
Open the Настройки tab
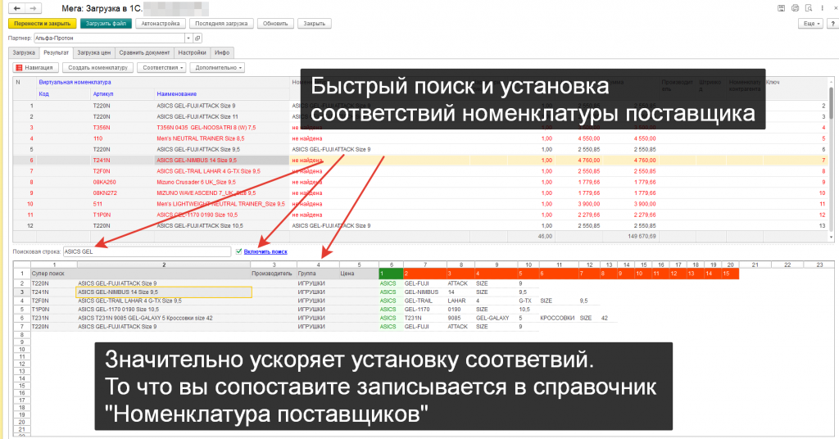click(192, 52)
